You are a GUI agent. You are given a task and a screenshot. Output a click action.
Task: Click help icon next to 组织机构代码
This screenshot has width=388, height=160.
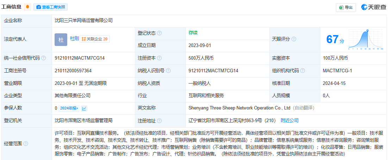point(303,71)
